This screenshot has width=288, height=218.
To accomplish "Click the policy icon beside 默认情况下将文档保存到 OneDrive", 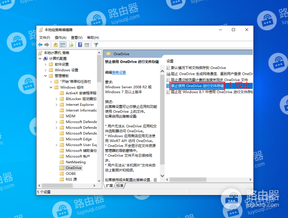I will pos(168,68).
